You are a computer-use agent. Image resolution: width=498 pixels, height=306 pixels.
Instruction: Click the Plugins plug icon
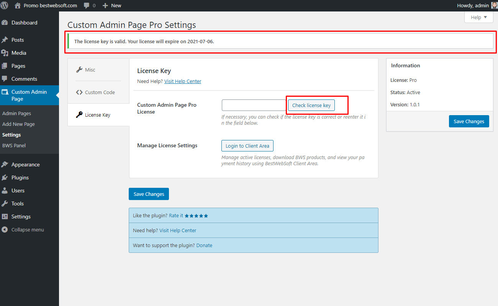5,177
